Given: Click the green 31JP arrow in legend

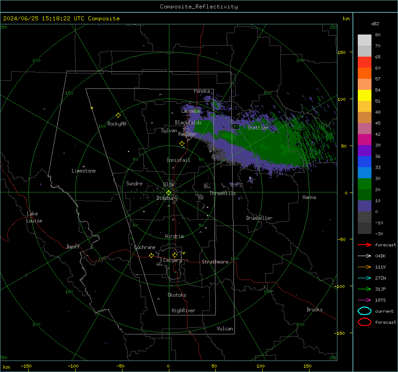Looking at the screenshot, I should tap(364, 289).
